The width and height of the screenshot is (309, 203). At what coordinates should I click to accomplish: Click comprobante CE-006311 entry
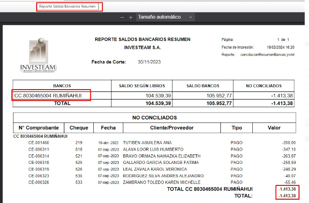tap(39, 149)
